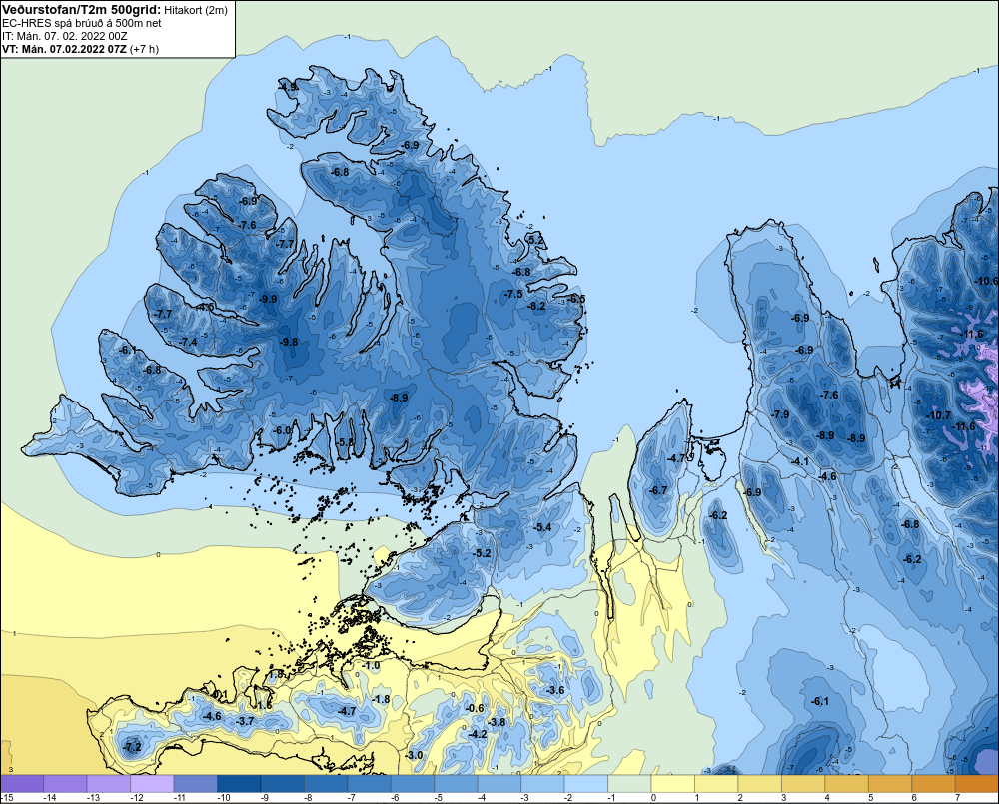
Task: Click the '-3.0' temperature value
Action: pyautogui.click(x=415, y=755)
